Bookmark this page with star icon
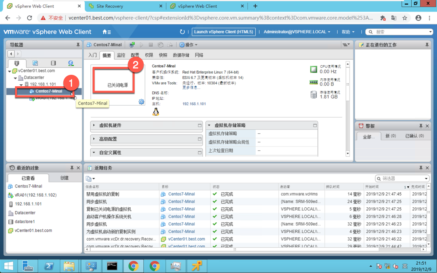 pyautogui.click(x=405, y=18)
